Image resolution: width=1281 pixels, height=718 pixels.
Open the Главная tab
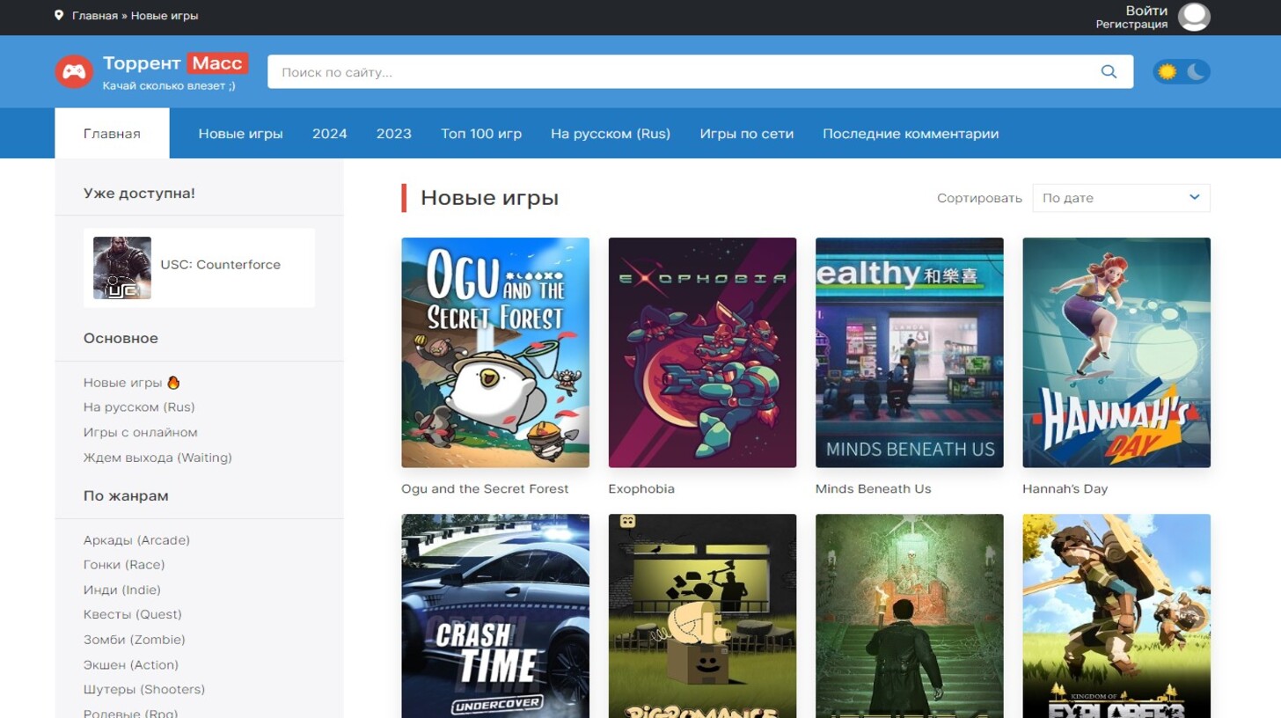[112, 134]
